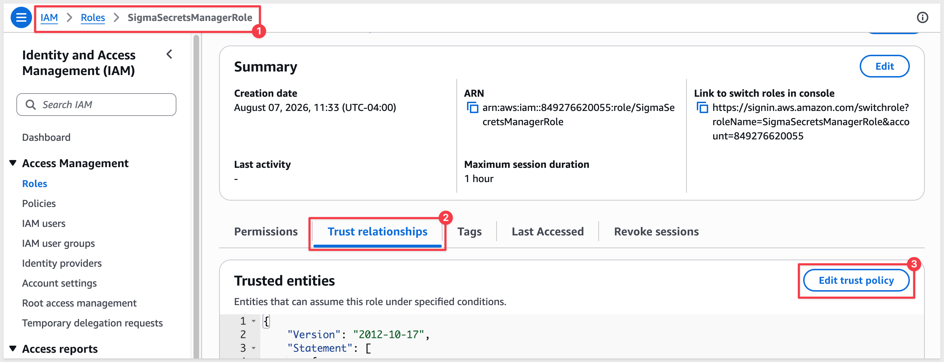Collapse the Access reports section
Screen dimensions: 944x362
pos(13,348)
